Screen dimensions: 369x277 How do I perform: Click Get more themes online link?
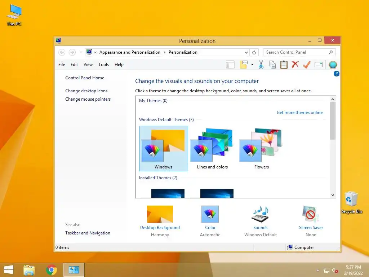pyautogui.click(x=299, y=113)
